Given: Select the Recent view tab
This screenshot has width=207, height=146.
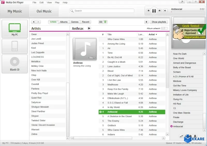Looking at the screenshot, I should [86, 22].
